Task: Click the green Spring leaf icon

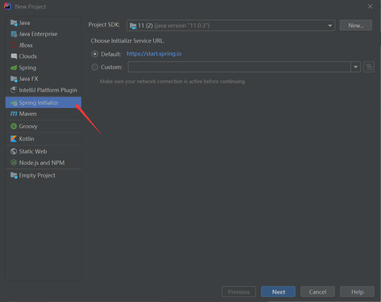Action: point(14,68)
